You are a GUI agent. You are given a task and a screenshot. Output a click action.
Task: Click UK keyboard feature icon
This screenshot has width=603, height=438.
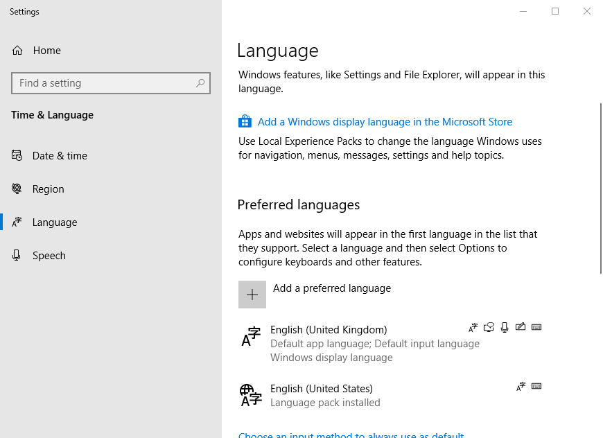tap(536, 327)
